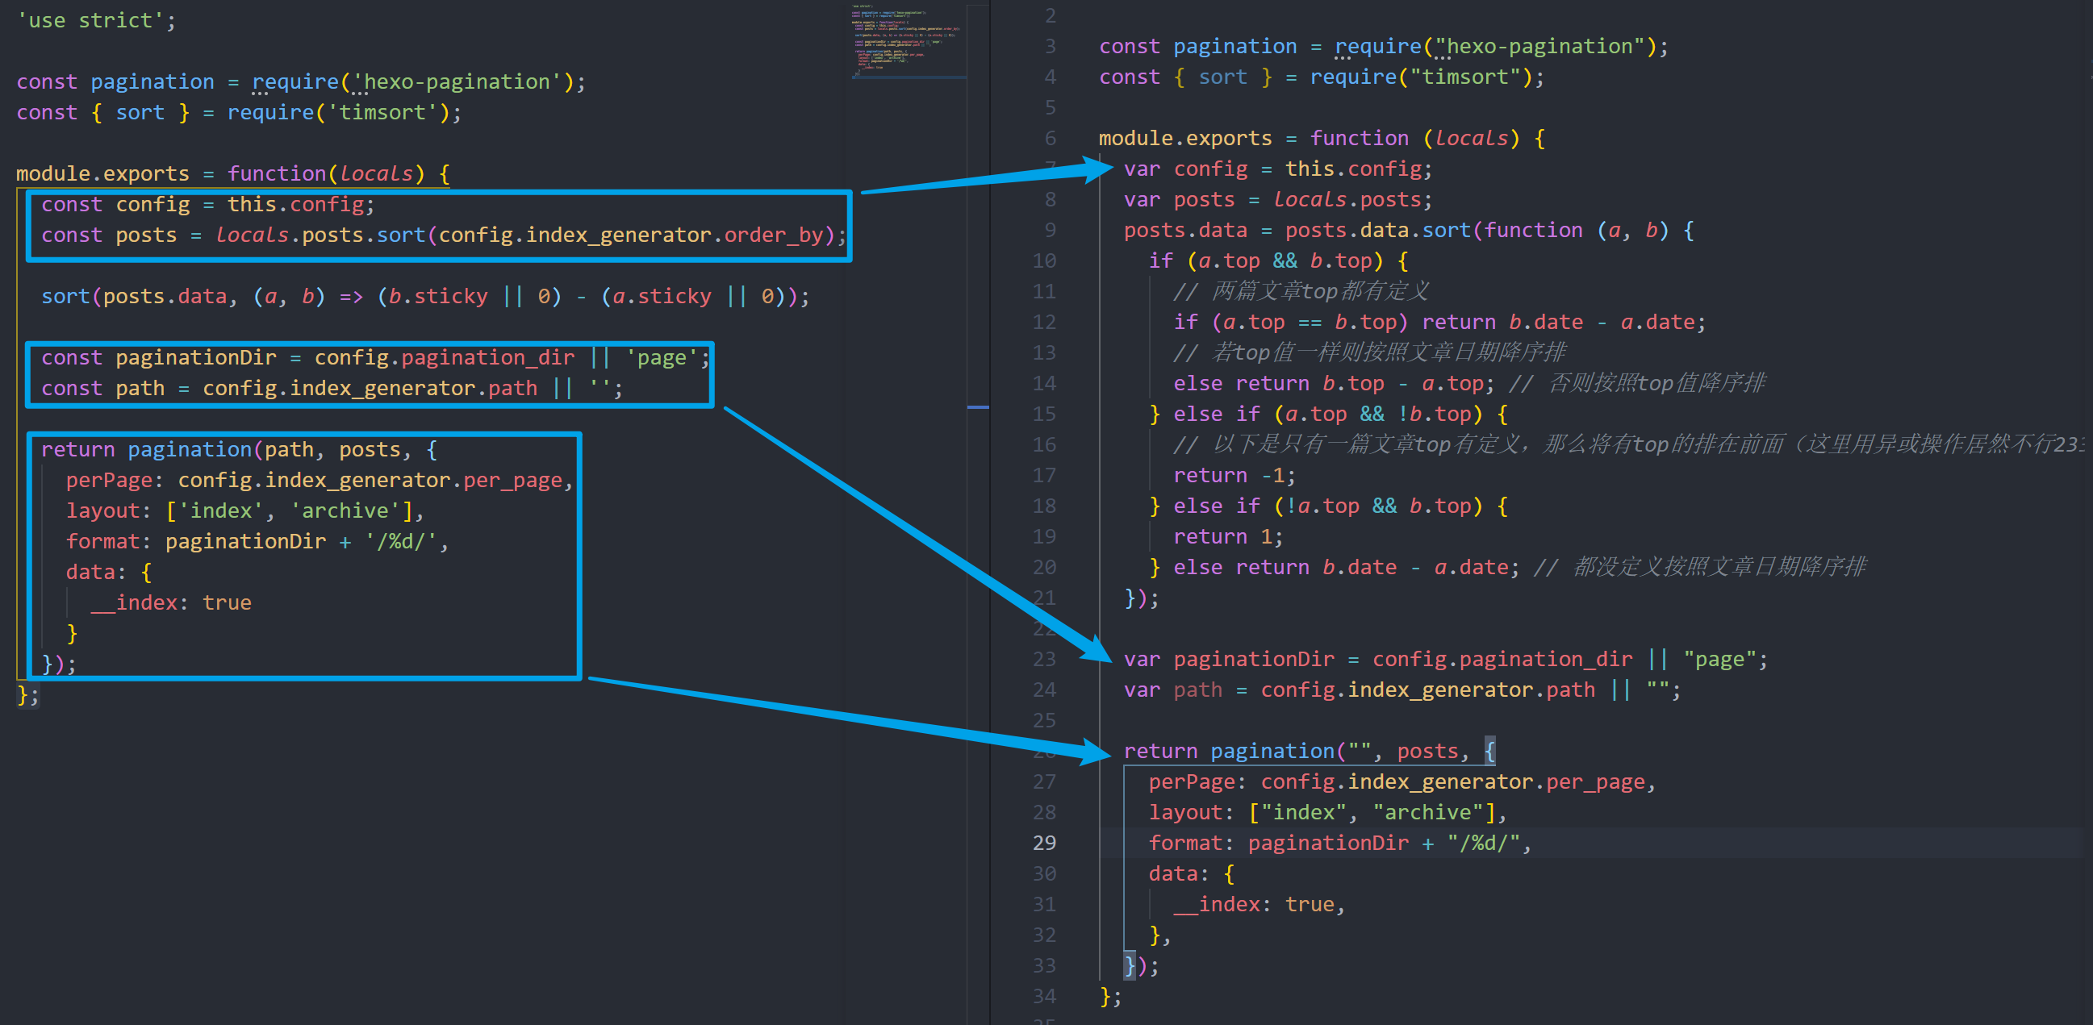2093x1025 pixels.
Task: Click "module.exports = function (locals) {" on line 6
Action: tap(1322, 139)
